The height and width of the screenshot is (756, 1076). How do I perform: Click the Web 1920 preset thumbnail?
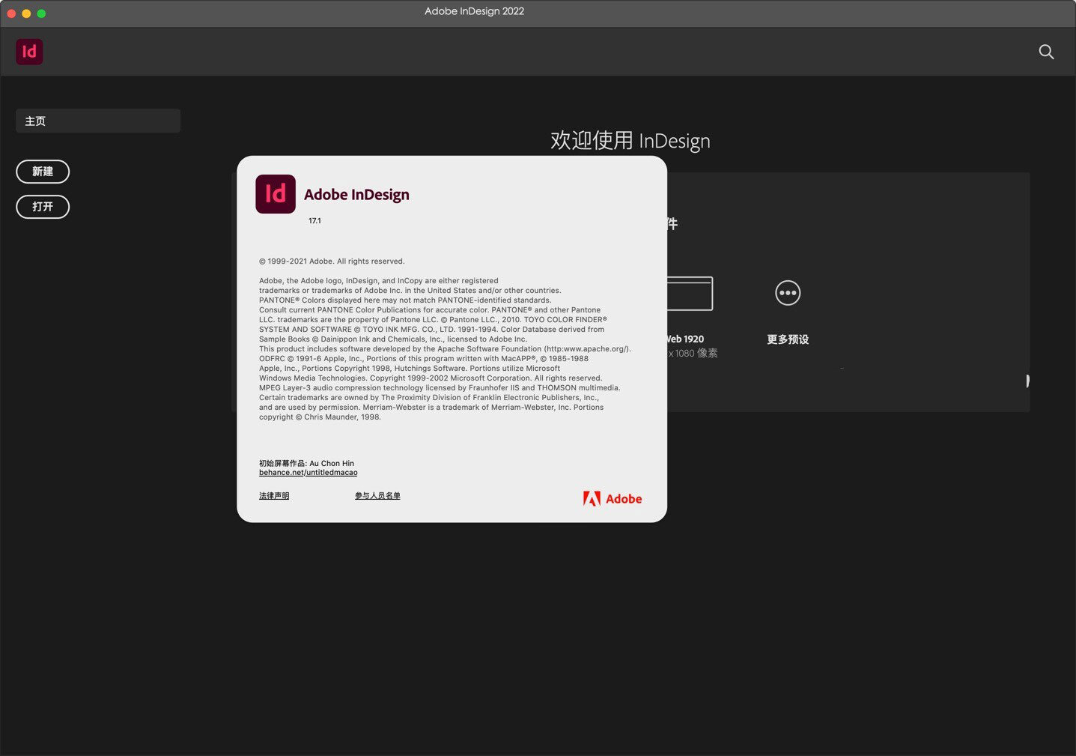click(690, 294)
